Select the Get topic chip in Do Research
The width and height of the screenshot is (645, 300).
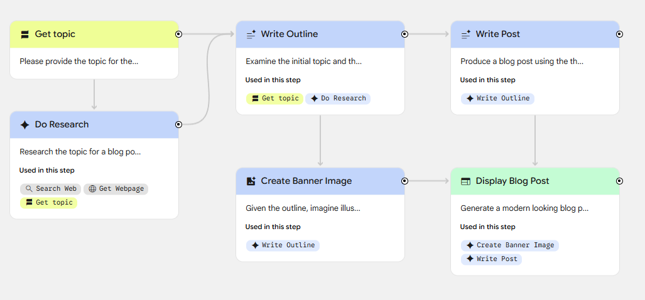click(x=48, y=203)
